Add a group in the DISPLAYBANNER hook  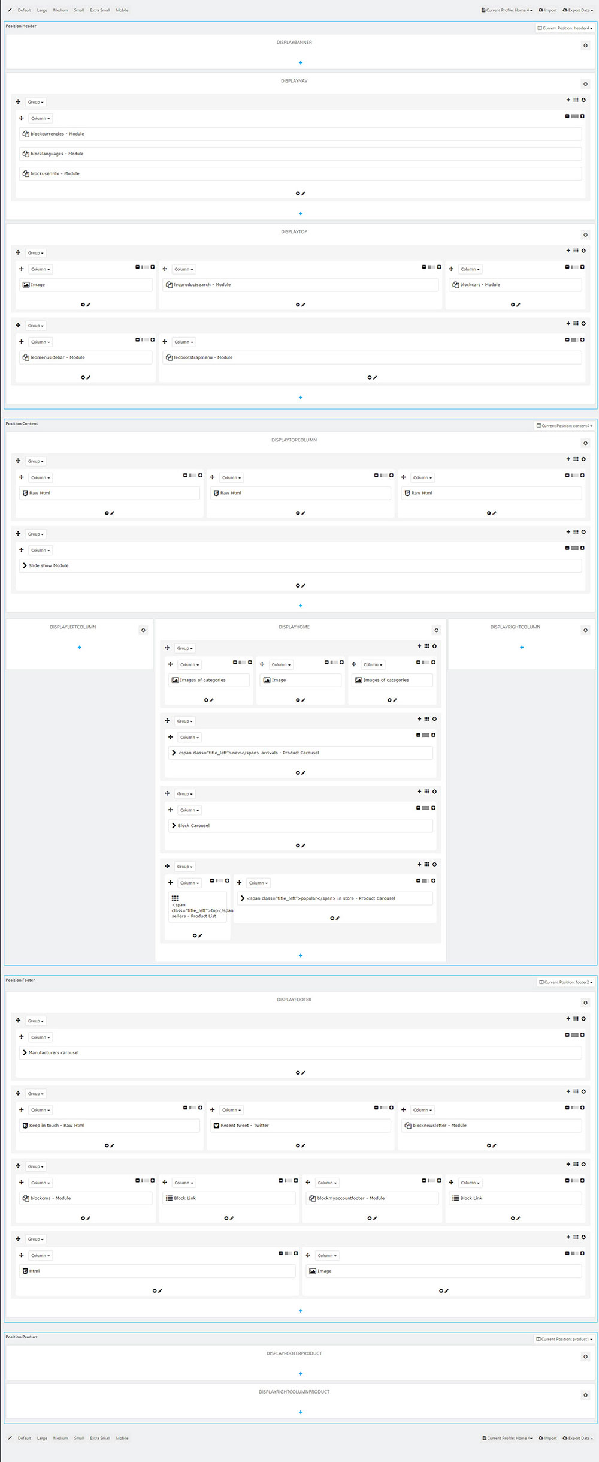click(301, 62)
